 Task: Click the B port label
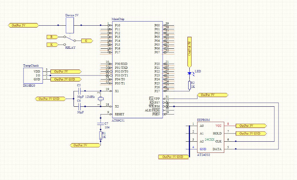tap(52, 36)
